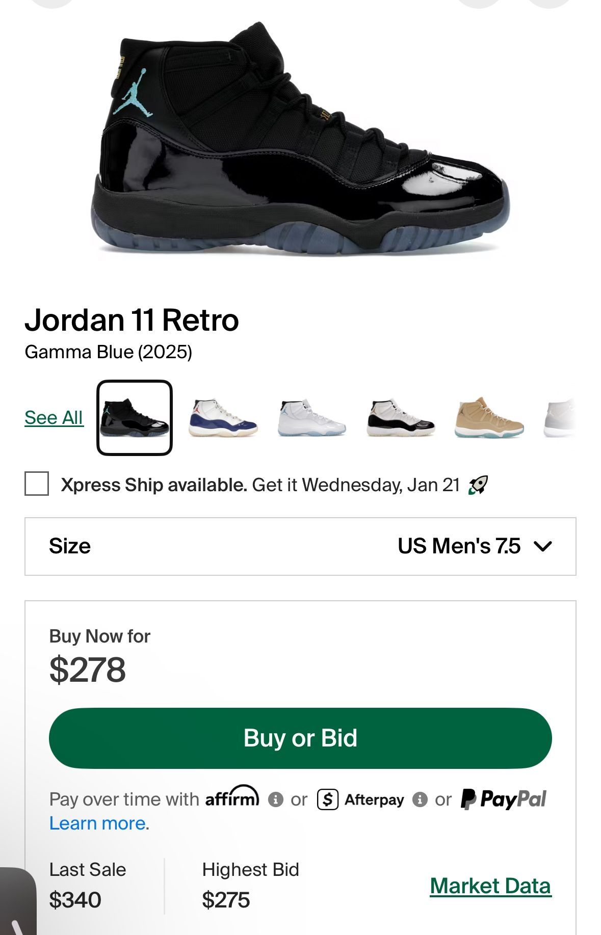
Task: Click the Afterpay logo icon
Action: pos(328,799)
